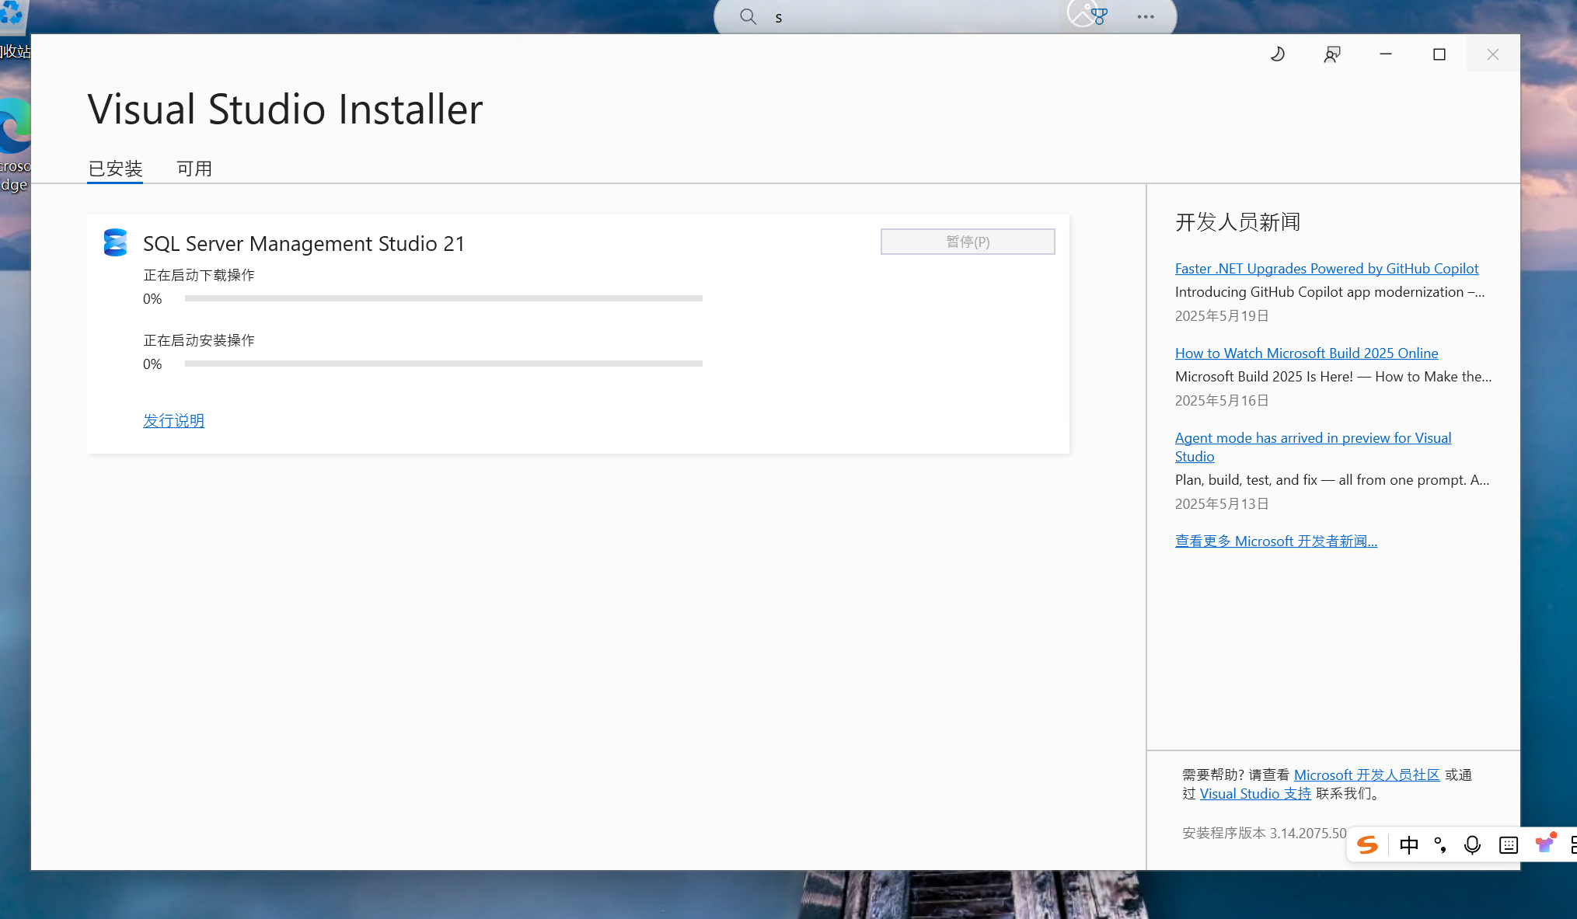
Task: Click the SQL Server Management Studio icon
Action: pyautogui.click(x=115, y=243)
